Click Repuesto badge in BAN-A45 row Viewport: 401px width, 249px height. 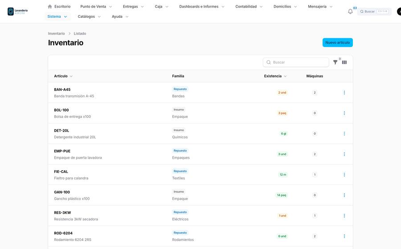180,89
